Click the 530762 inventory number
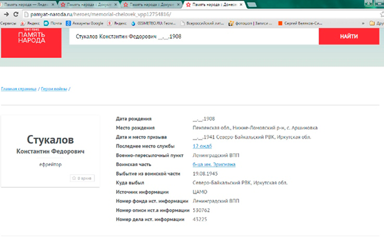Viewport: 384px width, 240px height. coord(201,210)
